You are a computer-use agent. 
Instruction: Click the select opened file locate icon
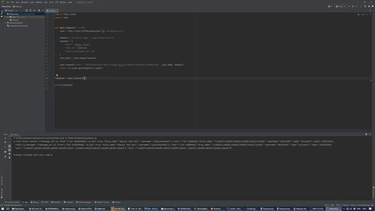(26, 11)
